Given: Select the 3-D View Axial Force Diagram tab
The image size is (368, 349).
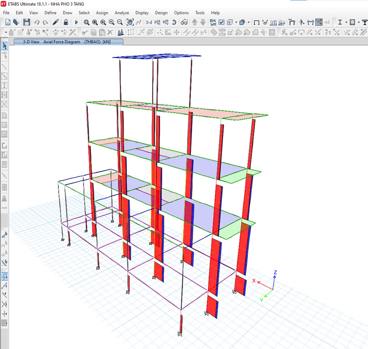Looking at the screenshot, I should pos(68,42).
